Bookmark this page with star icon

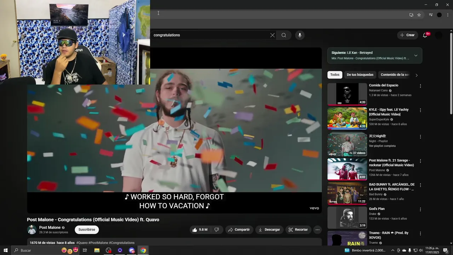click(x=419, y=15)
